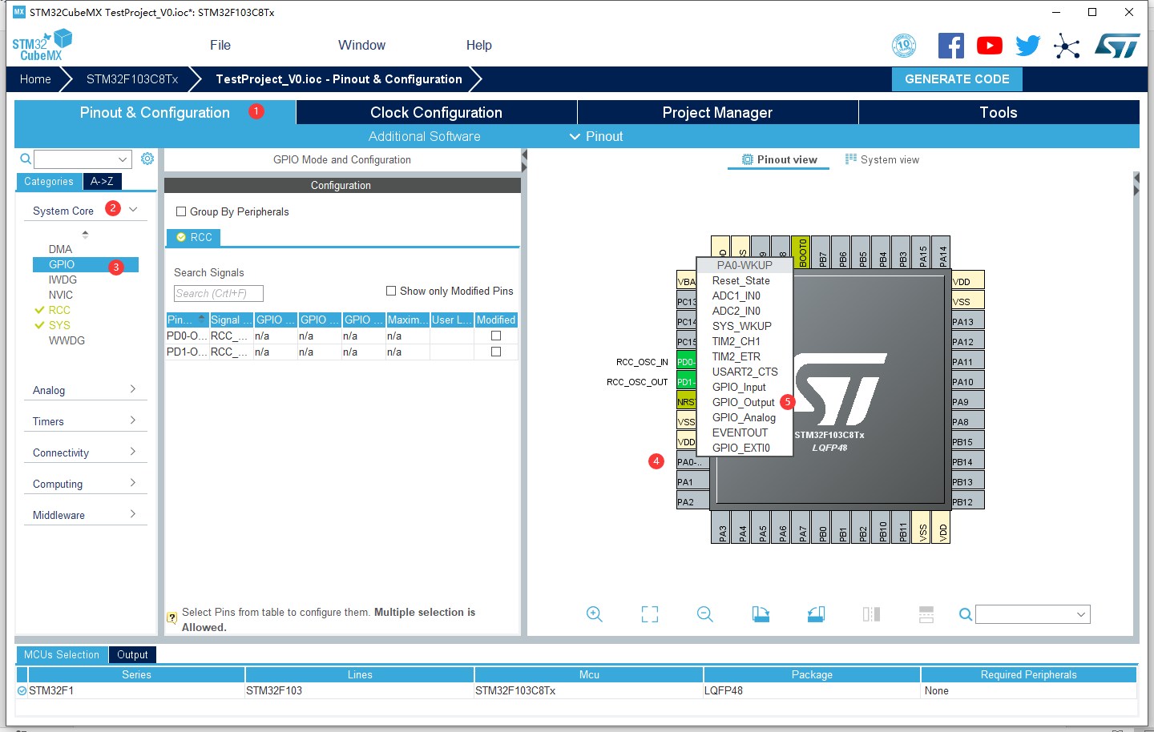Select NVIC in System Core list
This screenshot has height=732, width=1154.
coord(61,295)
